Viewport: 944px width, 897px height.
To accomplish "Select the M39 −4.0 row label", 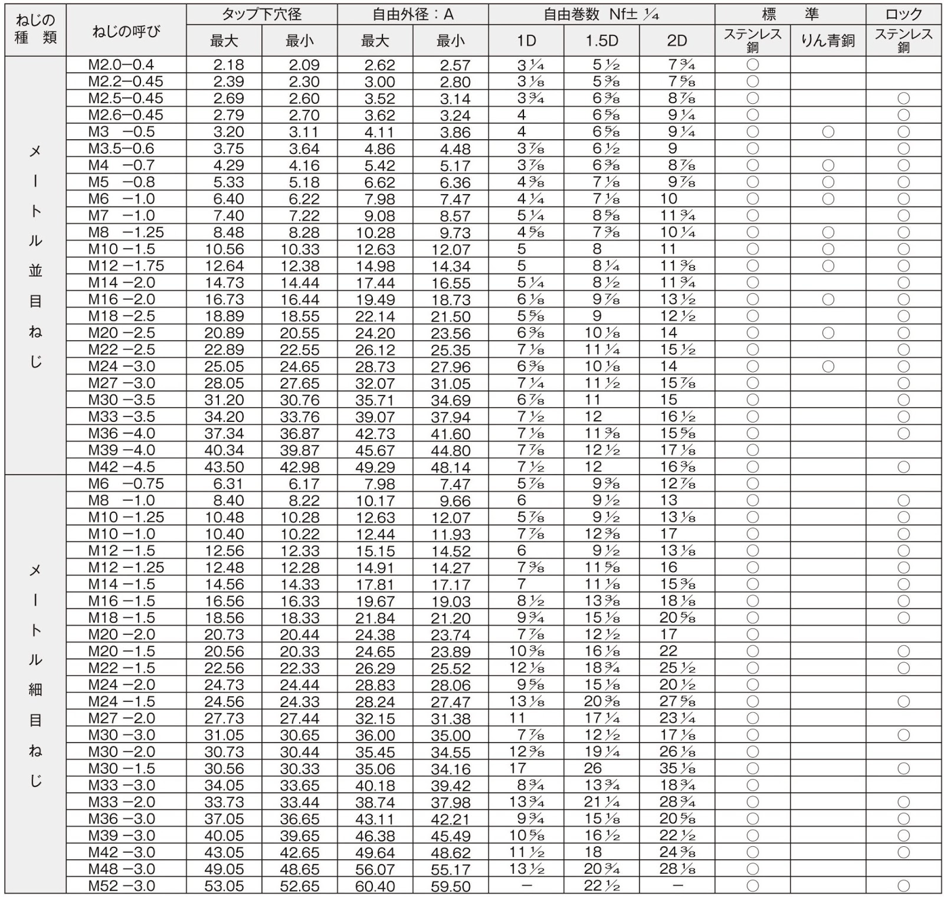I will pyautogui.click(x=121, y=450).
